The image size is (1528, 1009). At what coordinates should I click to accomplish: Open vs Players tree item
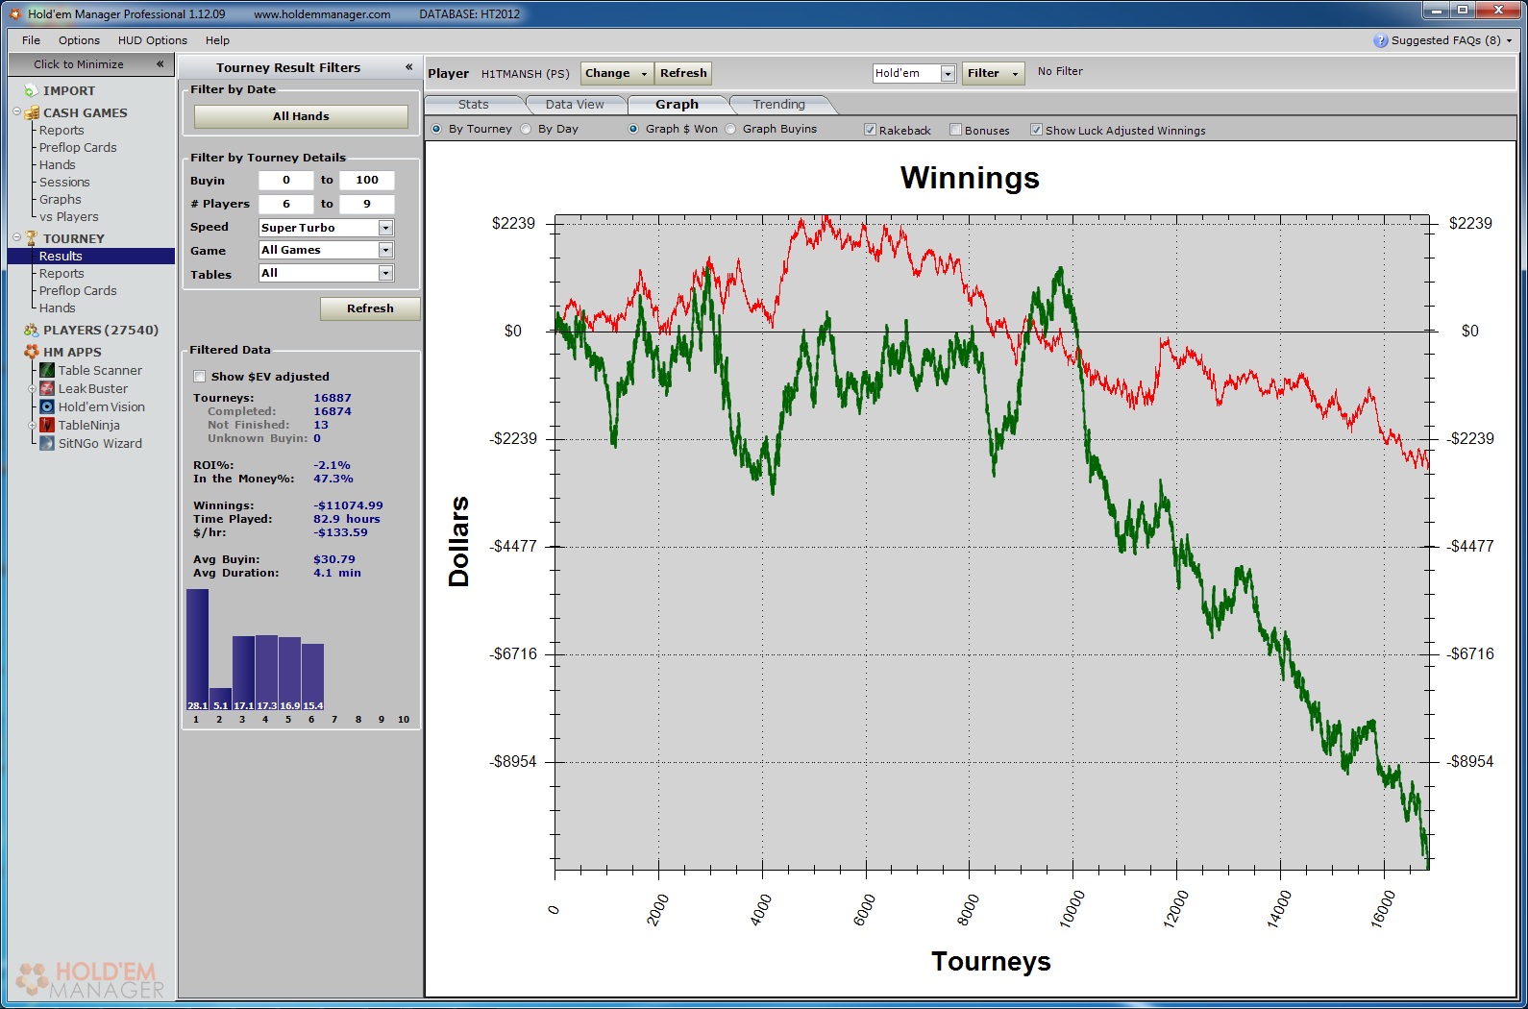coord(68,217)
